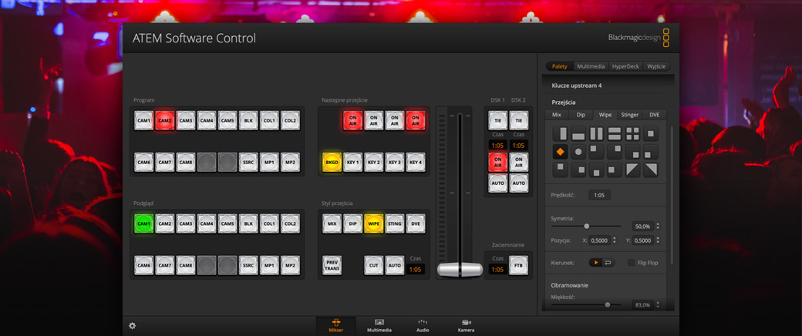The height and width of the screenshot is (336, 802).
Task: Adjust the Pozycja X value stepper
Action: [x=614, y=240]
